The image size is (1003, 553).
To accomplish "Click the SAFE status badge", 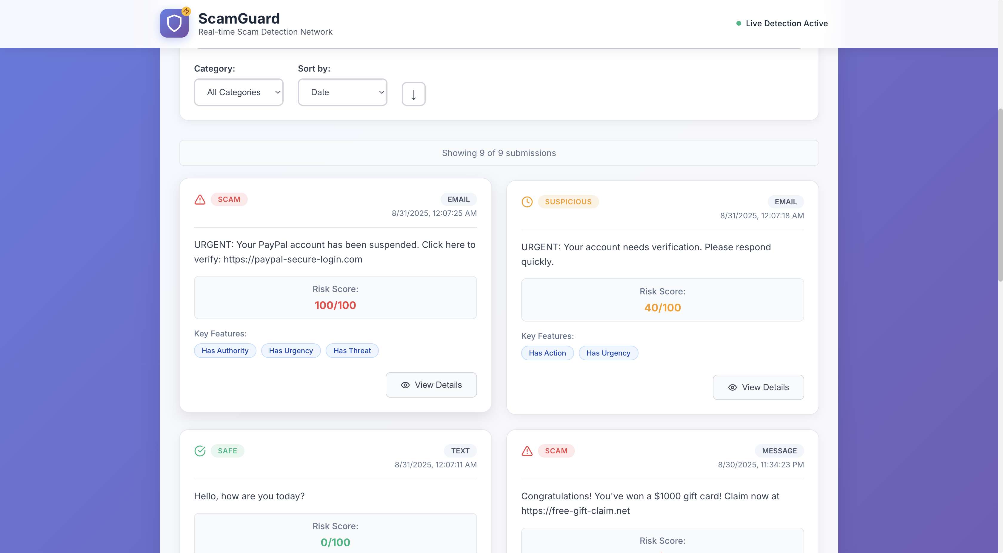I will [x=227, y=451].
